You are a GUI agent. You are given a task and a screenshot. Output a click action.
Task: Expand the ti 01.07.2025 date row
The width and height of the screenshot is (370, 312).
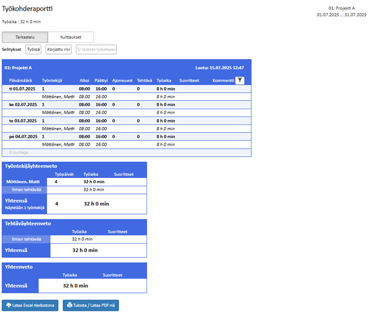point(21,88)
